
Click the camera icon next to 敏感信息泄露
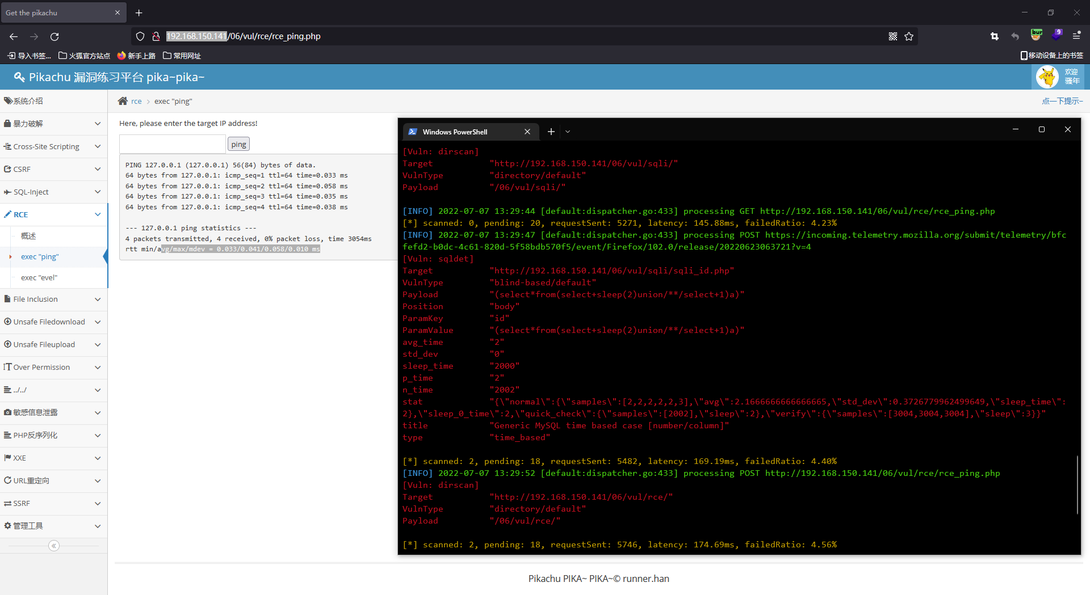7,412
